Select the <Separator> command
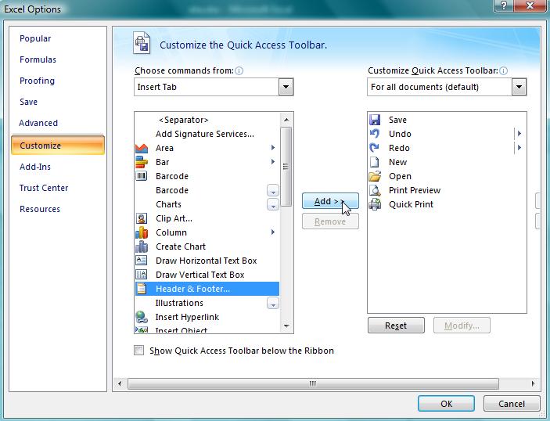The image size is (550, 421). tap(207, 120)
